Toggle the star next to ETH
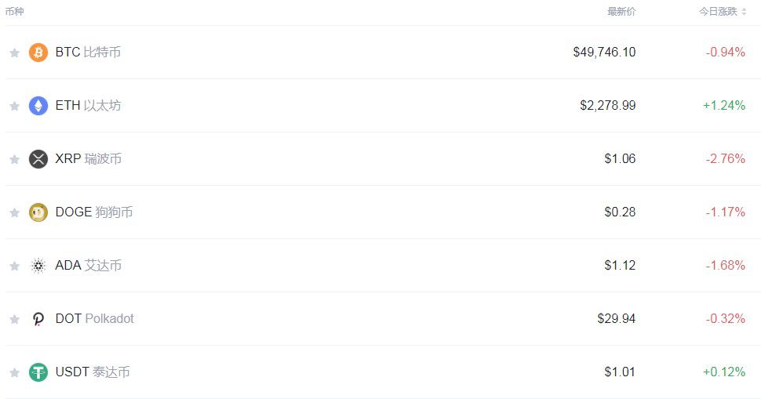The width and height of the screenshot is (761, 399). point(14,106)
